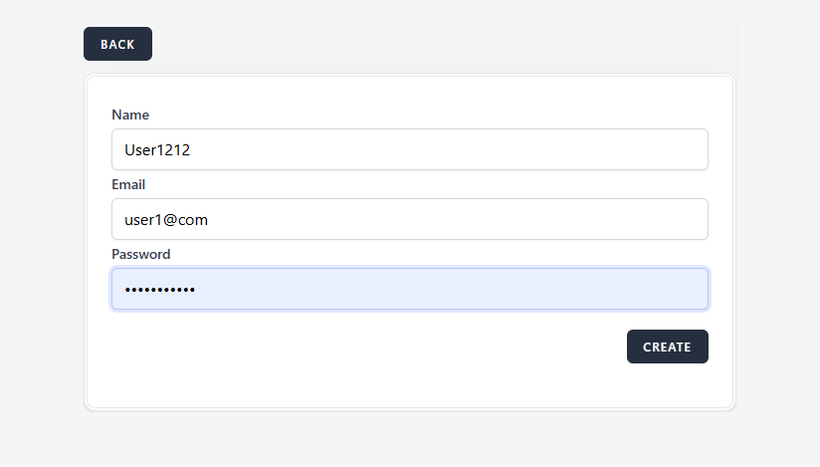Click the Email field label
Screen dimensions: 820x467
(128, 184)
